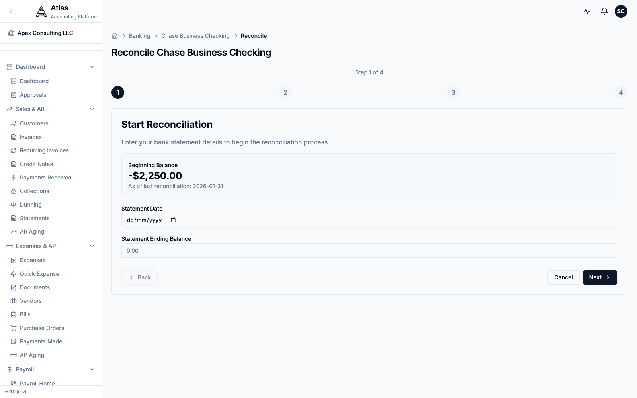Viewport: 637px width, 398px height.
Task: Collapse the Dashboard section chevron
Action: point(92,67)
